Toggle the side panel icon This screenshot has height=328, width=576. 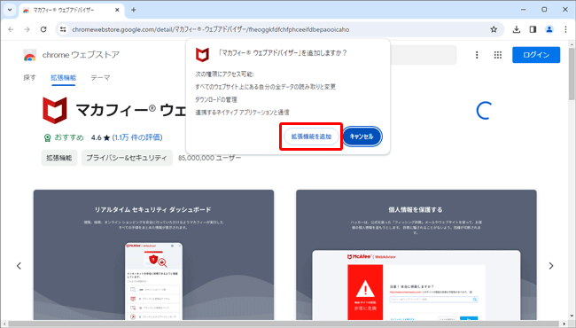click(533, 29)
